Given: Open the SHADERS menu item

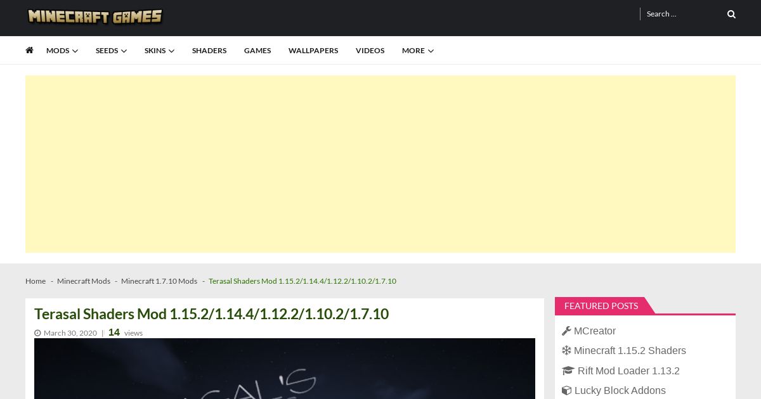Looking at the screenshot, I should point(209,51).
